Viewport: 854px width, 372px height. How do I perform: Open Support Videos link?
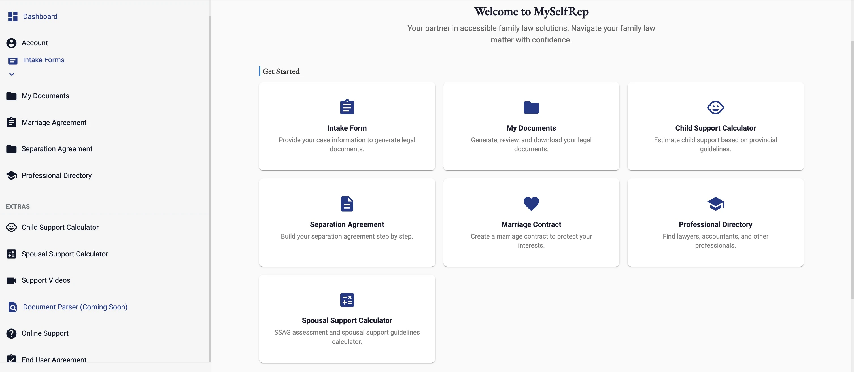[x=46, y=280]
